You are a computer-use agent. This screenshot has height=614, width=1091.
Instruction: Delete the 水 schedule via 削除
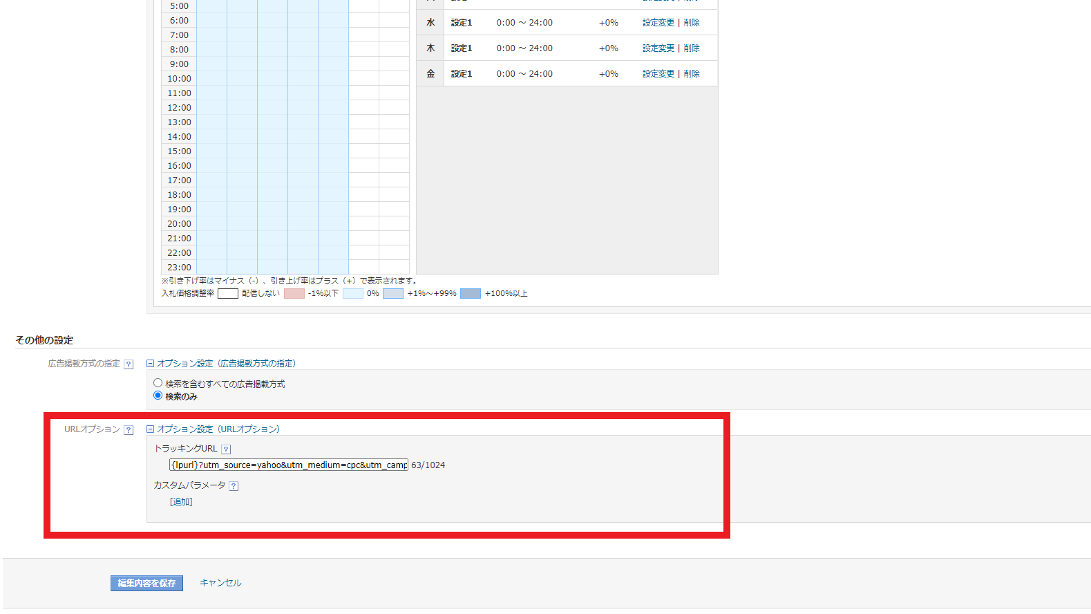(x=692, y=23)
